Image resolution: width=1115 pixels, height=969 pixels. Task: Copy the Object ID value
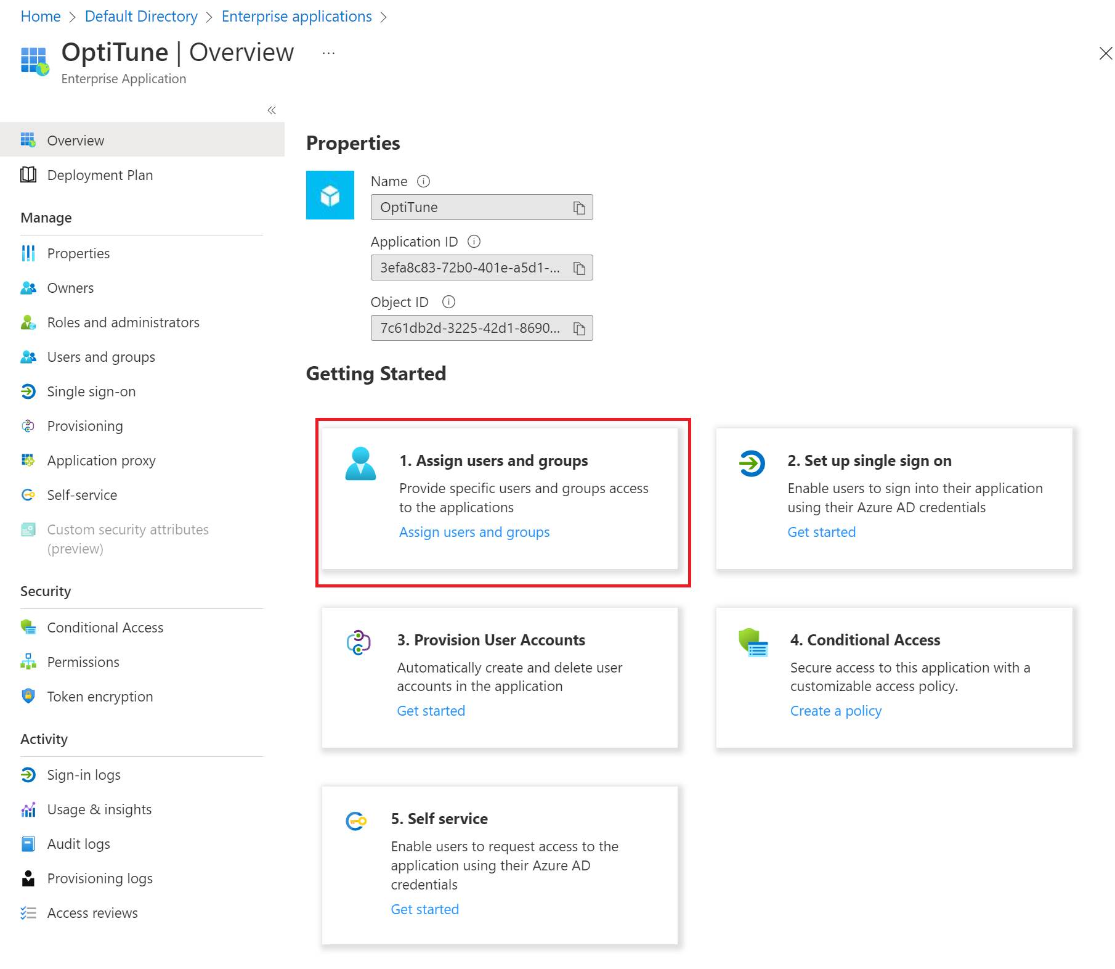579,329
